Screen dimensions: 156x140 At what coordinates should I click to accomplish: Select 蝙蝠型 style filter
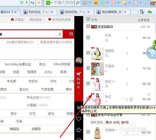point(14,129)
